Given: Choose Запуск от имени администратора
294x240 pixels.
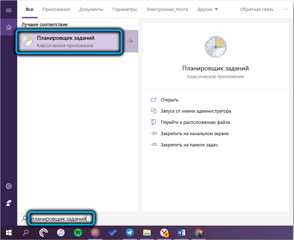Looking at the screenshot, I should [196, 111].
